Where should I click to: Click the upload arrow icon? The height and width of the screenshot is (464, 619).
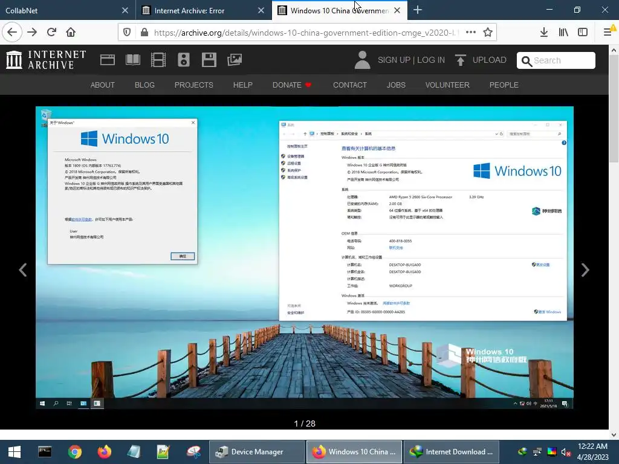click(x=460, y=60)
